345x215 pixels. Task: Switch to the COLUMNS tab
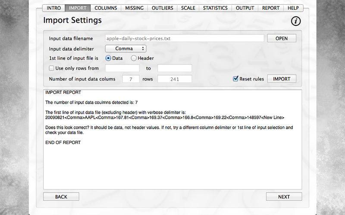[x=106, y=8]
